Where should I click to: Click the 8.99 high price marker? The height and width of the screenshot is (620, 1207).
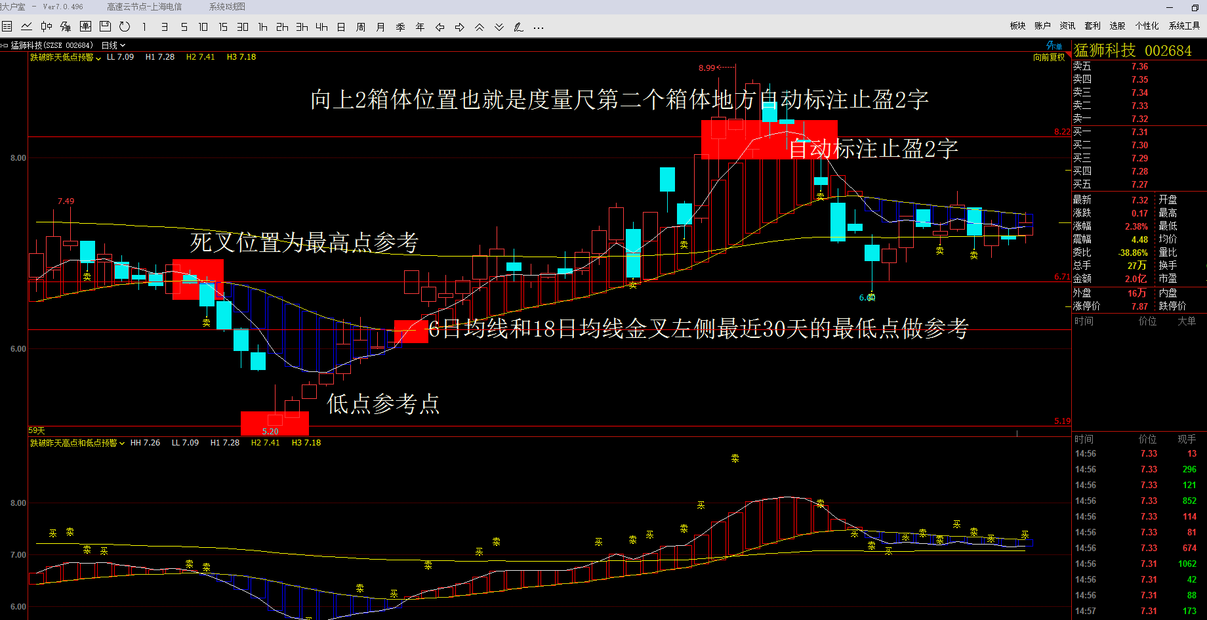707,68
